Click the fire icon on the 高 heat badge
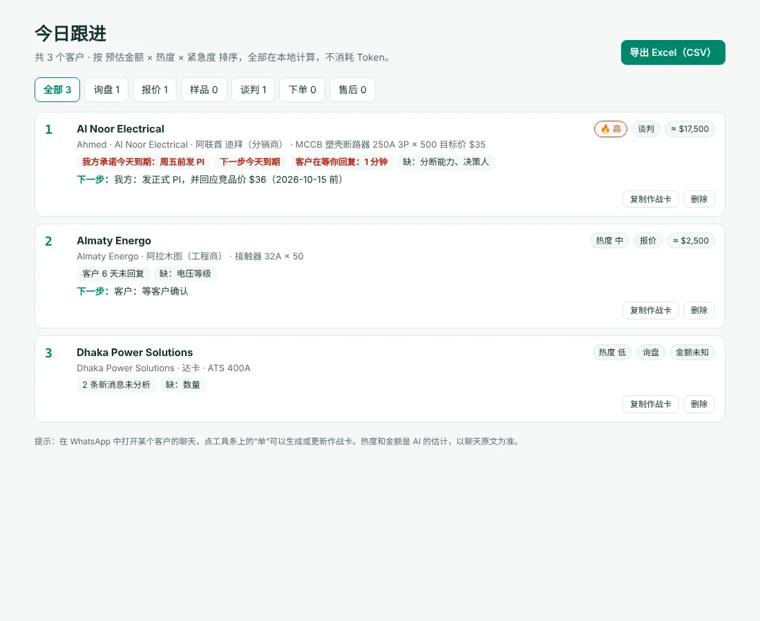Screen dimensions: 760x621 (x=605, y=129)
